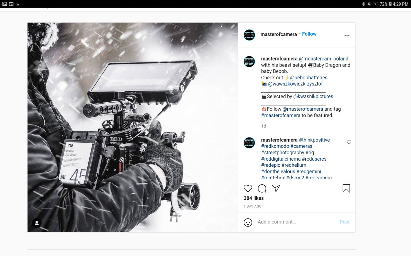
Task: Browse the #redepic hashtag
Action: (271, 165)
